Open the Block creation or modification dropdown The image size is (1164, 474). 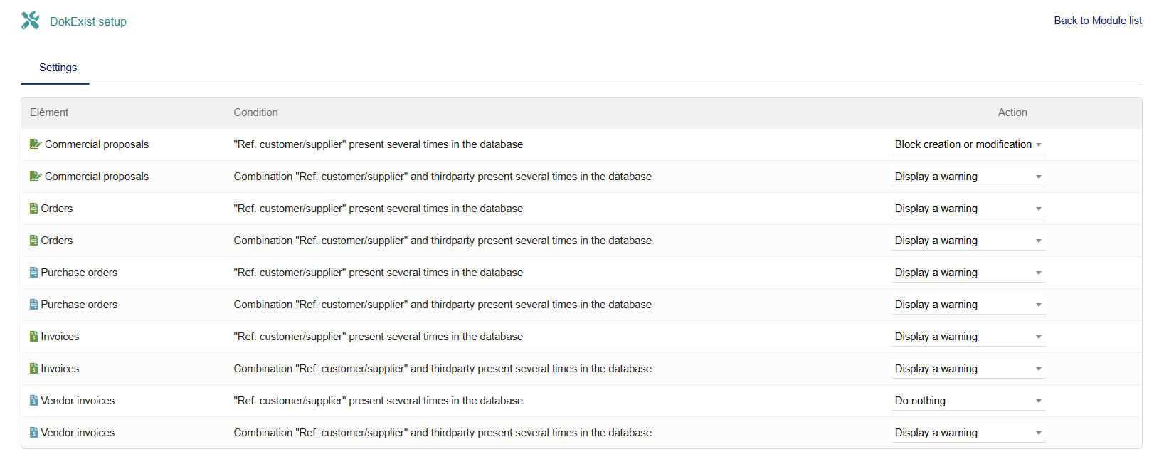(968, 144)
